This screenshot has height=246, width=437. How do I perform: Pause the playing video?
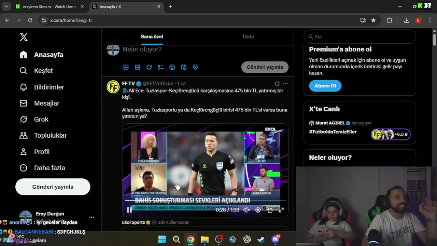click(x=129, y=210)
